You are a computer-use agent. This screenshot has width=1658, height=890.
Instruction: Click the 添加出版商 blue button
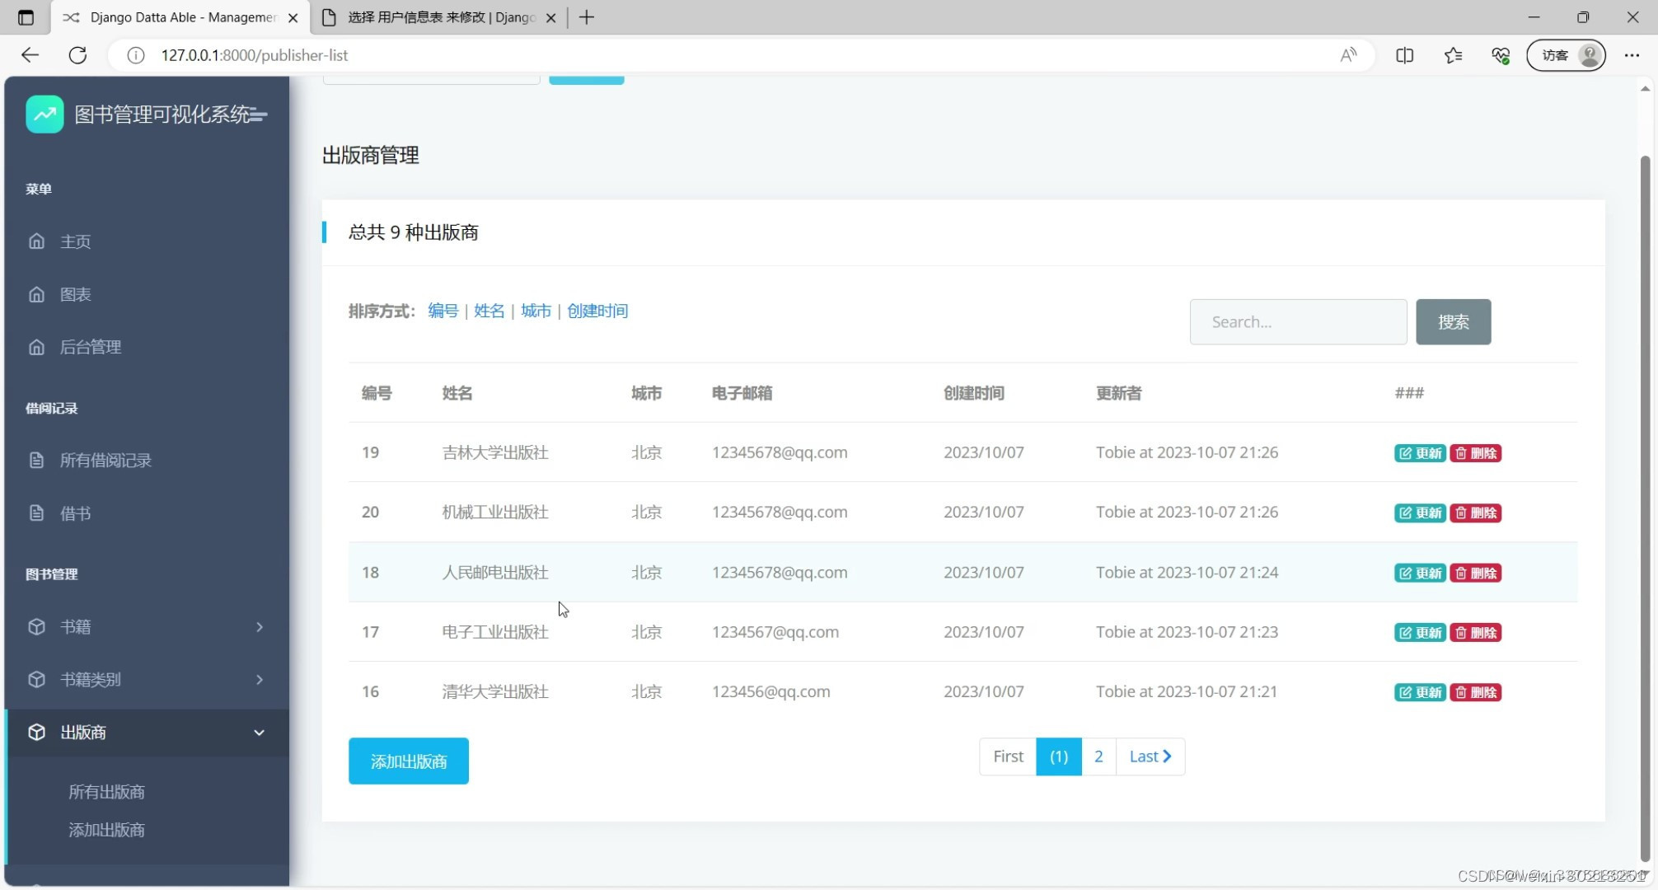tap(408, 761)
